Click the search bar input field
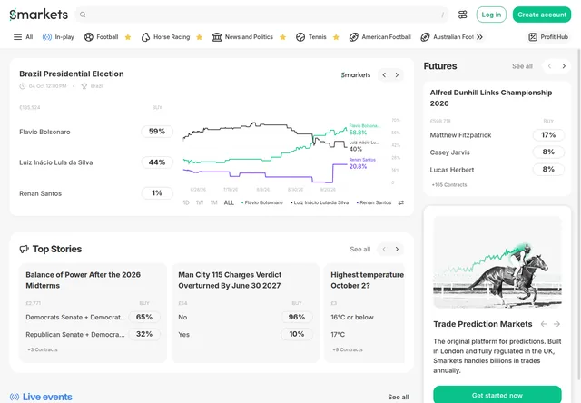Screen dimensions: 581x403 (262, 15)
